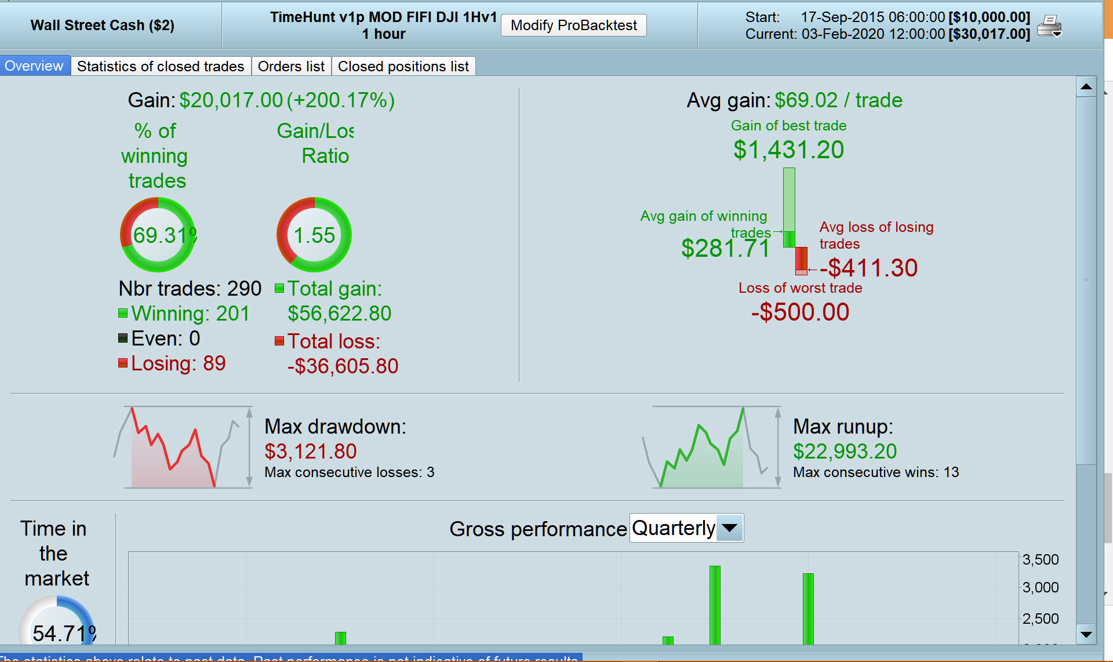1113x662 pixels.
Task: Open the Orders list tab
Action: 291,66
